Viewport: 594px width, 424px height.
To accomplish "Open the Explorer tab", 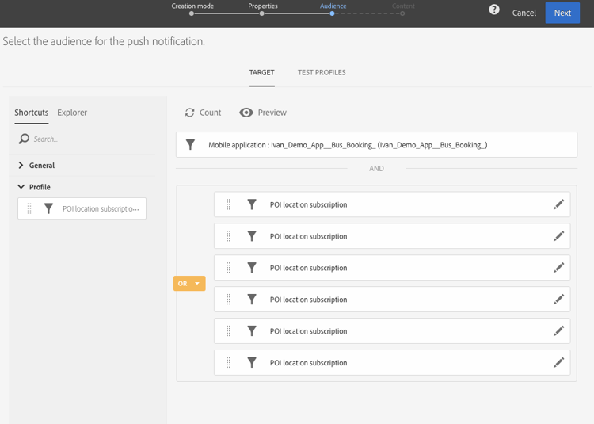I will (72, 113).
